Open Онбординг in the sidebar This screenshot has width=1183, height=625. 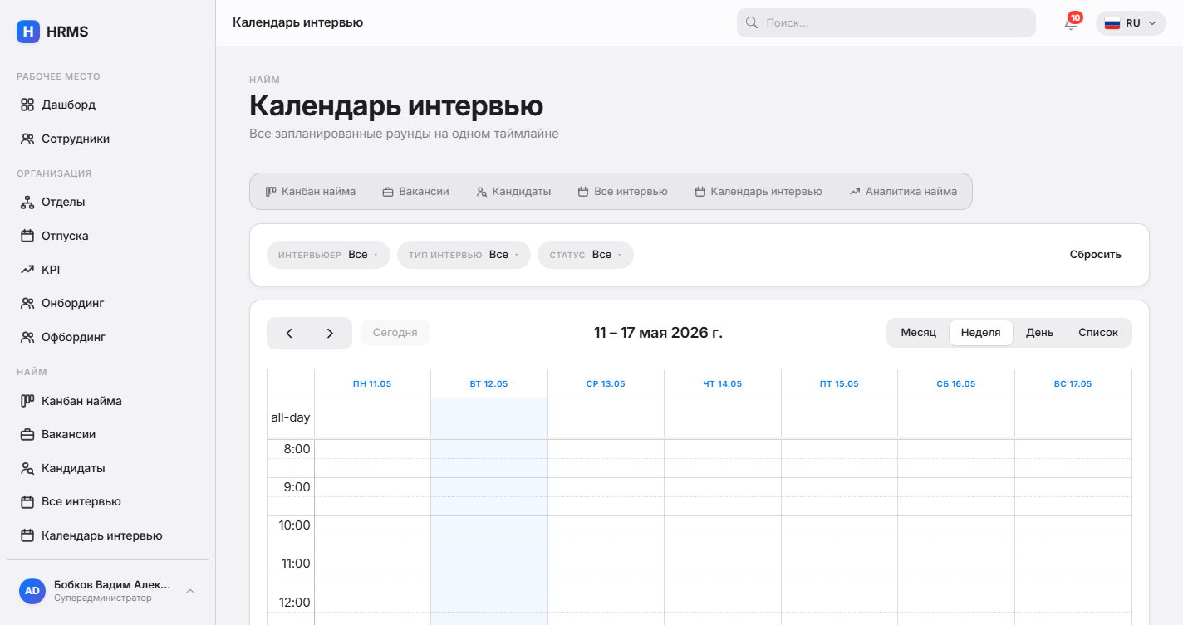tap(107, 304)
